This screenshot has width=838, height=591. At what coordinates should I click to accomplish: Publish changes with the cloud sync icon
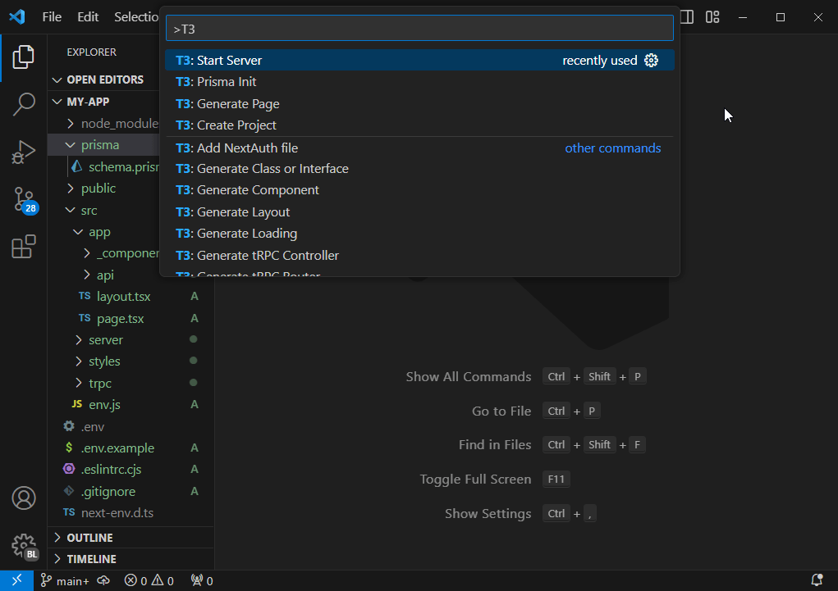(103, 580)
